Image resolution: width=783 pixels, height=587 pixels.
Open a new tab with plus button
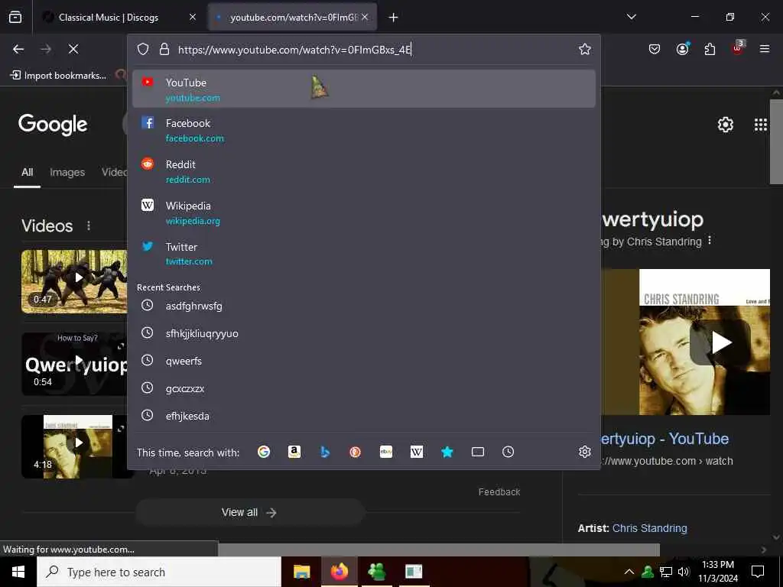[x=394, y=18]
